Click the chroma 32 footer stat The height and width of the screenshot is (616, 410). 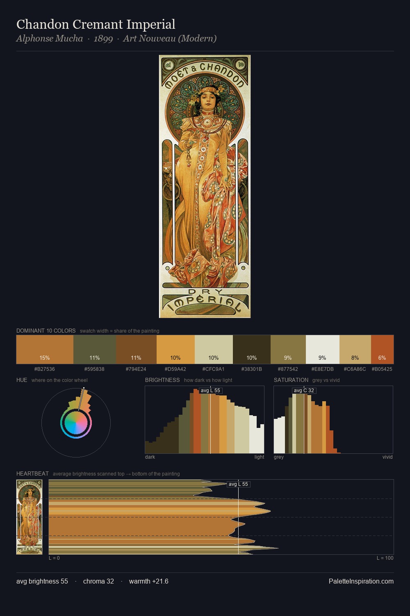98,582
